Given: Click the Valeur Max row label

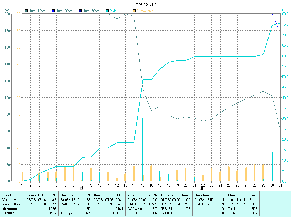Looking at the screenshot, I should pyautogui.click(x=11, y=204).
